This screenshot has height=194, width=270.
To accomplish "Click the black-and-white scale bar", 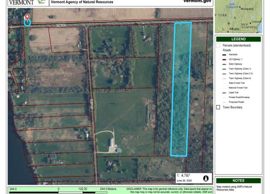I will click(58, 192).
